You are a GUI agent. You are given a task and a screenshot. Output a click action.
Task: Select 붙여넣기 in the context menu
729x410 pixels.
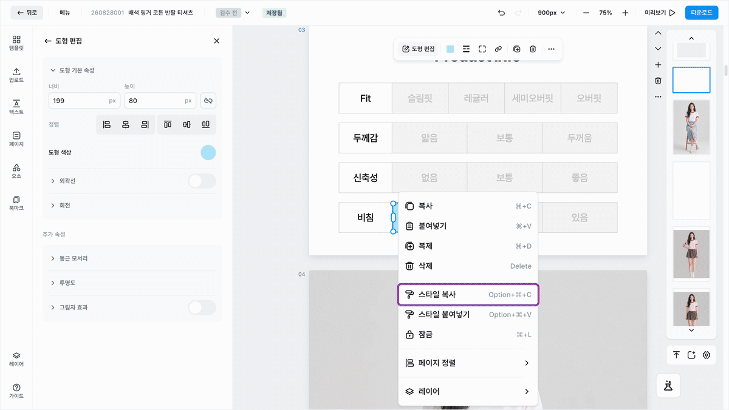pos(468,226)
